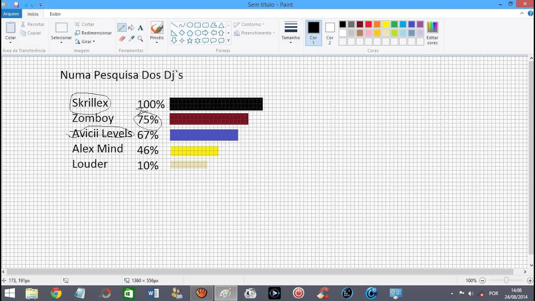The image size is (535, 301).
Task: Pick the right arrow shape
Action: coord(206,33)
